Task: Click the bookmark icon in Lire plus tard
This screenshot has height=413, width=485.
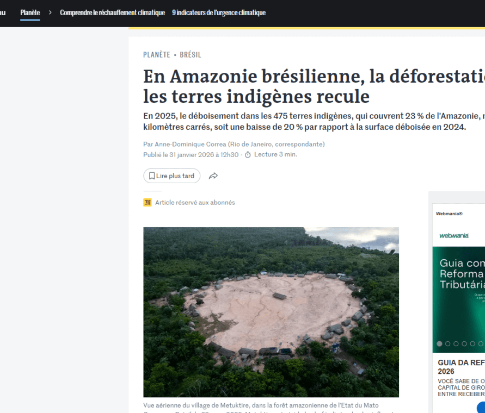Action: [152, 176]
